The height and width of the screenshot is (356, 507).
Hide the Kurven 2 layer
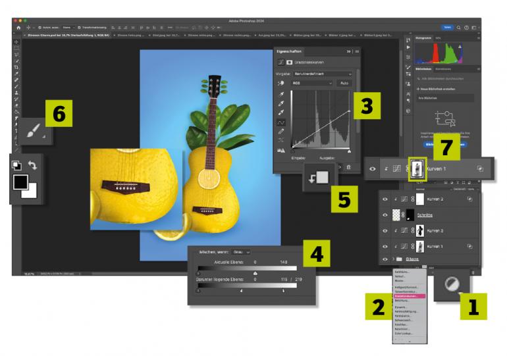[385, 199]
